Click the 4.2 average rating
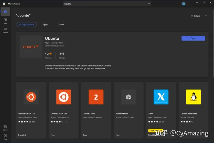 48,54
